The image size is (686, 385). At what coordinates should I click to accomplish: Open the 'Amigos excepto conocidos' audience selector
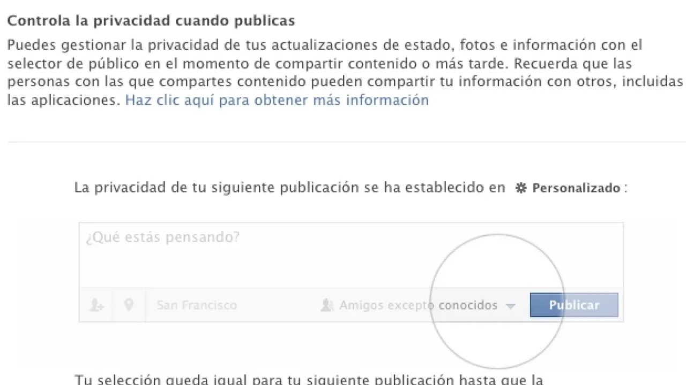[x=418, y=305]
